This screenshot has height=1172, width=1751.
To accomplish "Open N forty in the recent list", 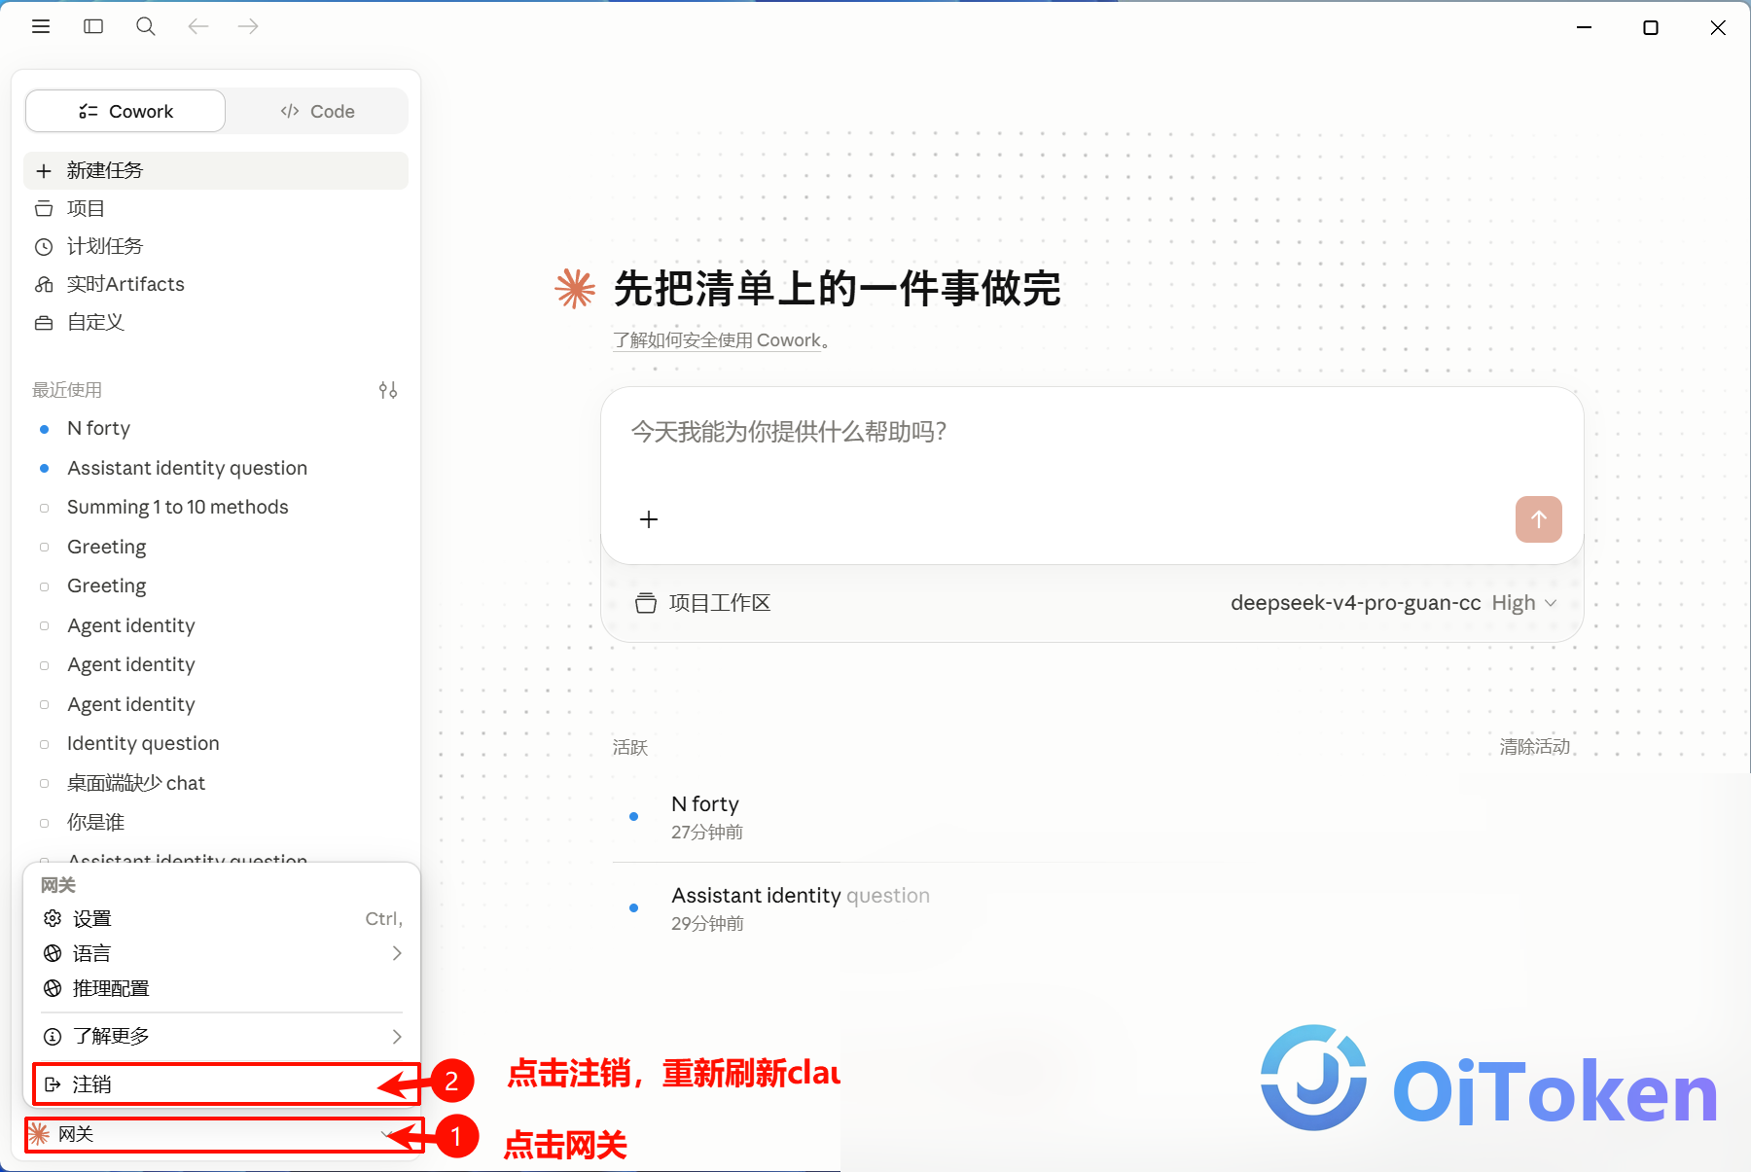I will pyautogui.click(x=216, y=428).
